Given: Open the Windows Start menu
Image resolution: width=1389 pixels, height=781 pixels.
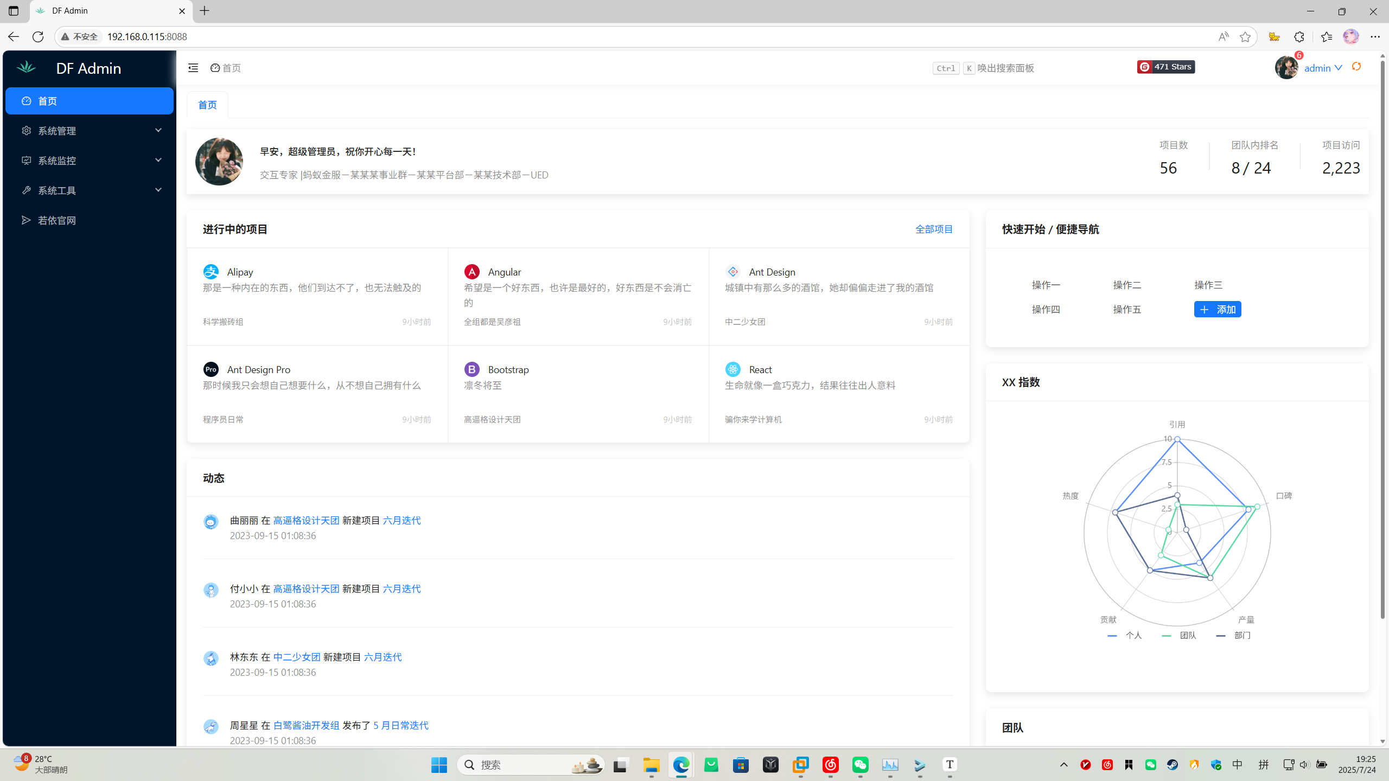Looking at the screenshot, I should pos(439,765).
